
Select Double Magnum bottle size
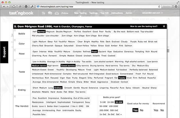pyautogui.click(x=64, y=32)
